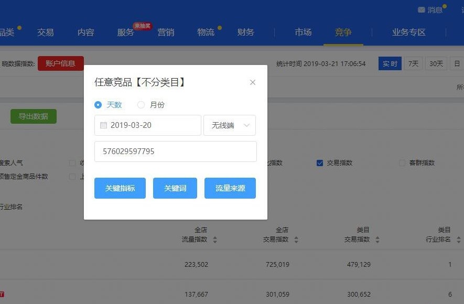Open the 营销 menu tab

point(166,32)
